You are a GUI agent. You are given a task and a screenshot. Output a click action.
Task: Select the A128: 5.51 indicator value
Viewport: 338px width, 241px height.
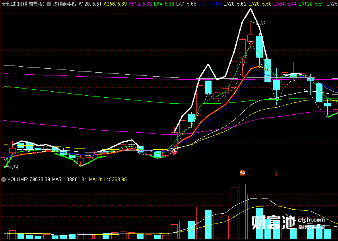tap(90, 4)
